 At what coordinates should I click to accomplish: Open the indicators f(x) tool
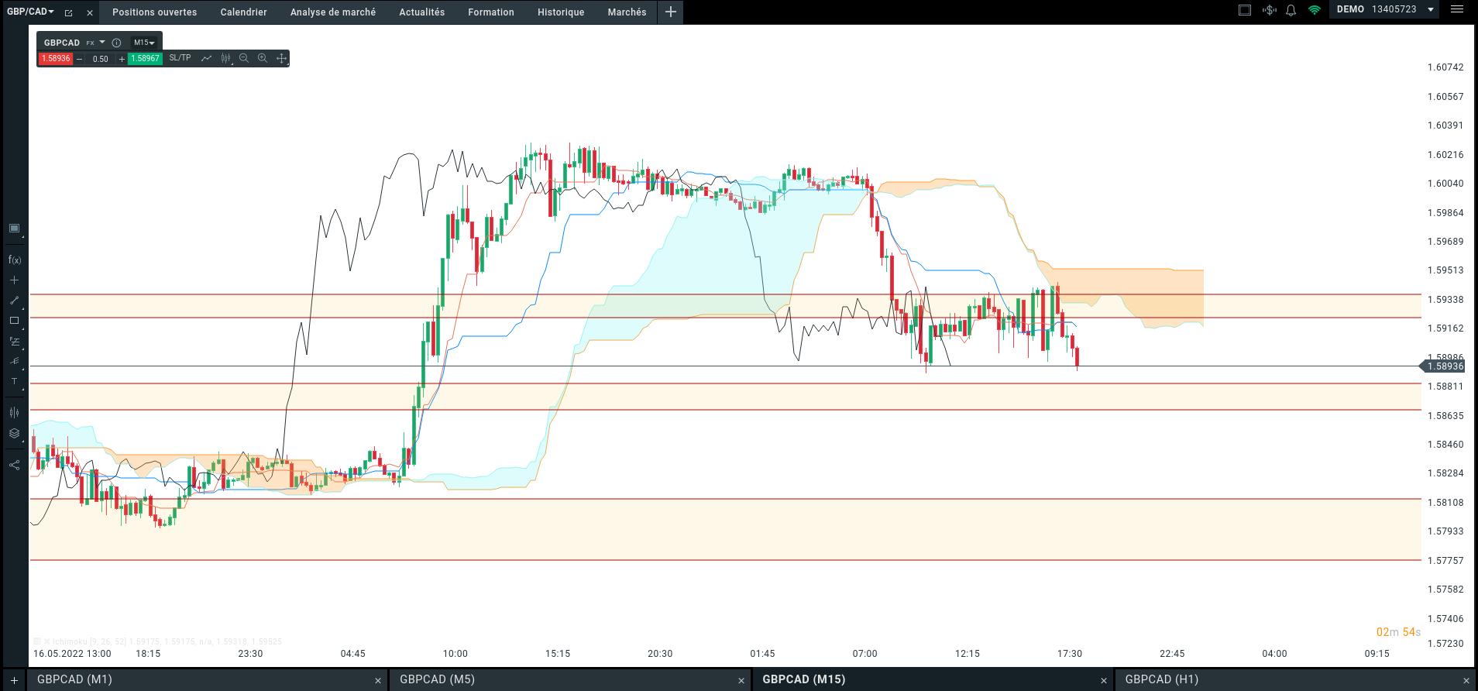[14, 260]
